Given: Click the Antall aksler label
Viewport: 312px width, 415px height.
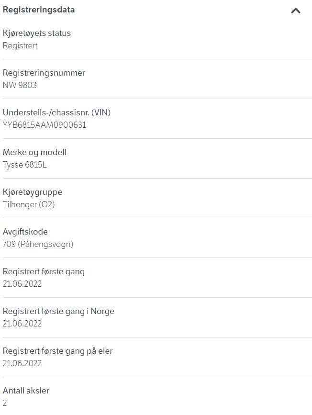Looking at the screenshot, I should pos(26,391).
